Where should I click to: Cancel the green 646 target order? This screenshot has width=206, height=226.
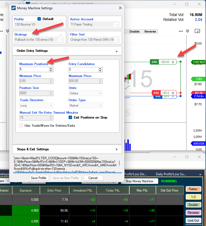(173, 62)
